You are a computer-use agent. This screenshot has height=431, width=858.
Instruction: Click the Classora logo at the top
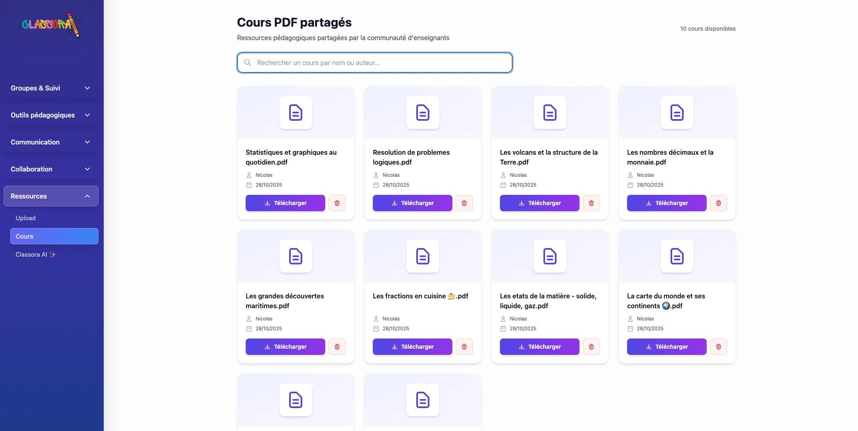50,25
